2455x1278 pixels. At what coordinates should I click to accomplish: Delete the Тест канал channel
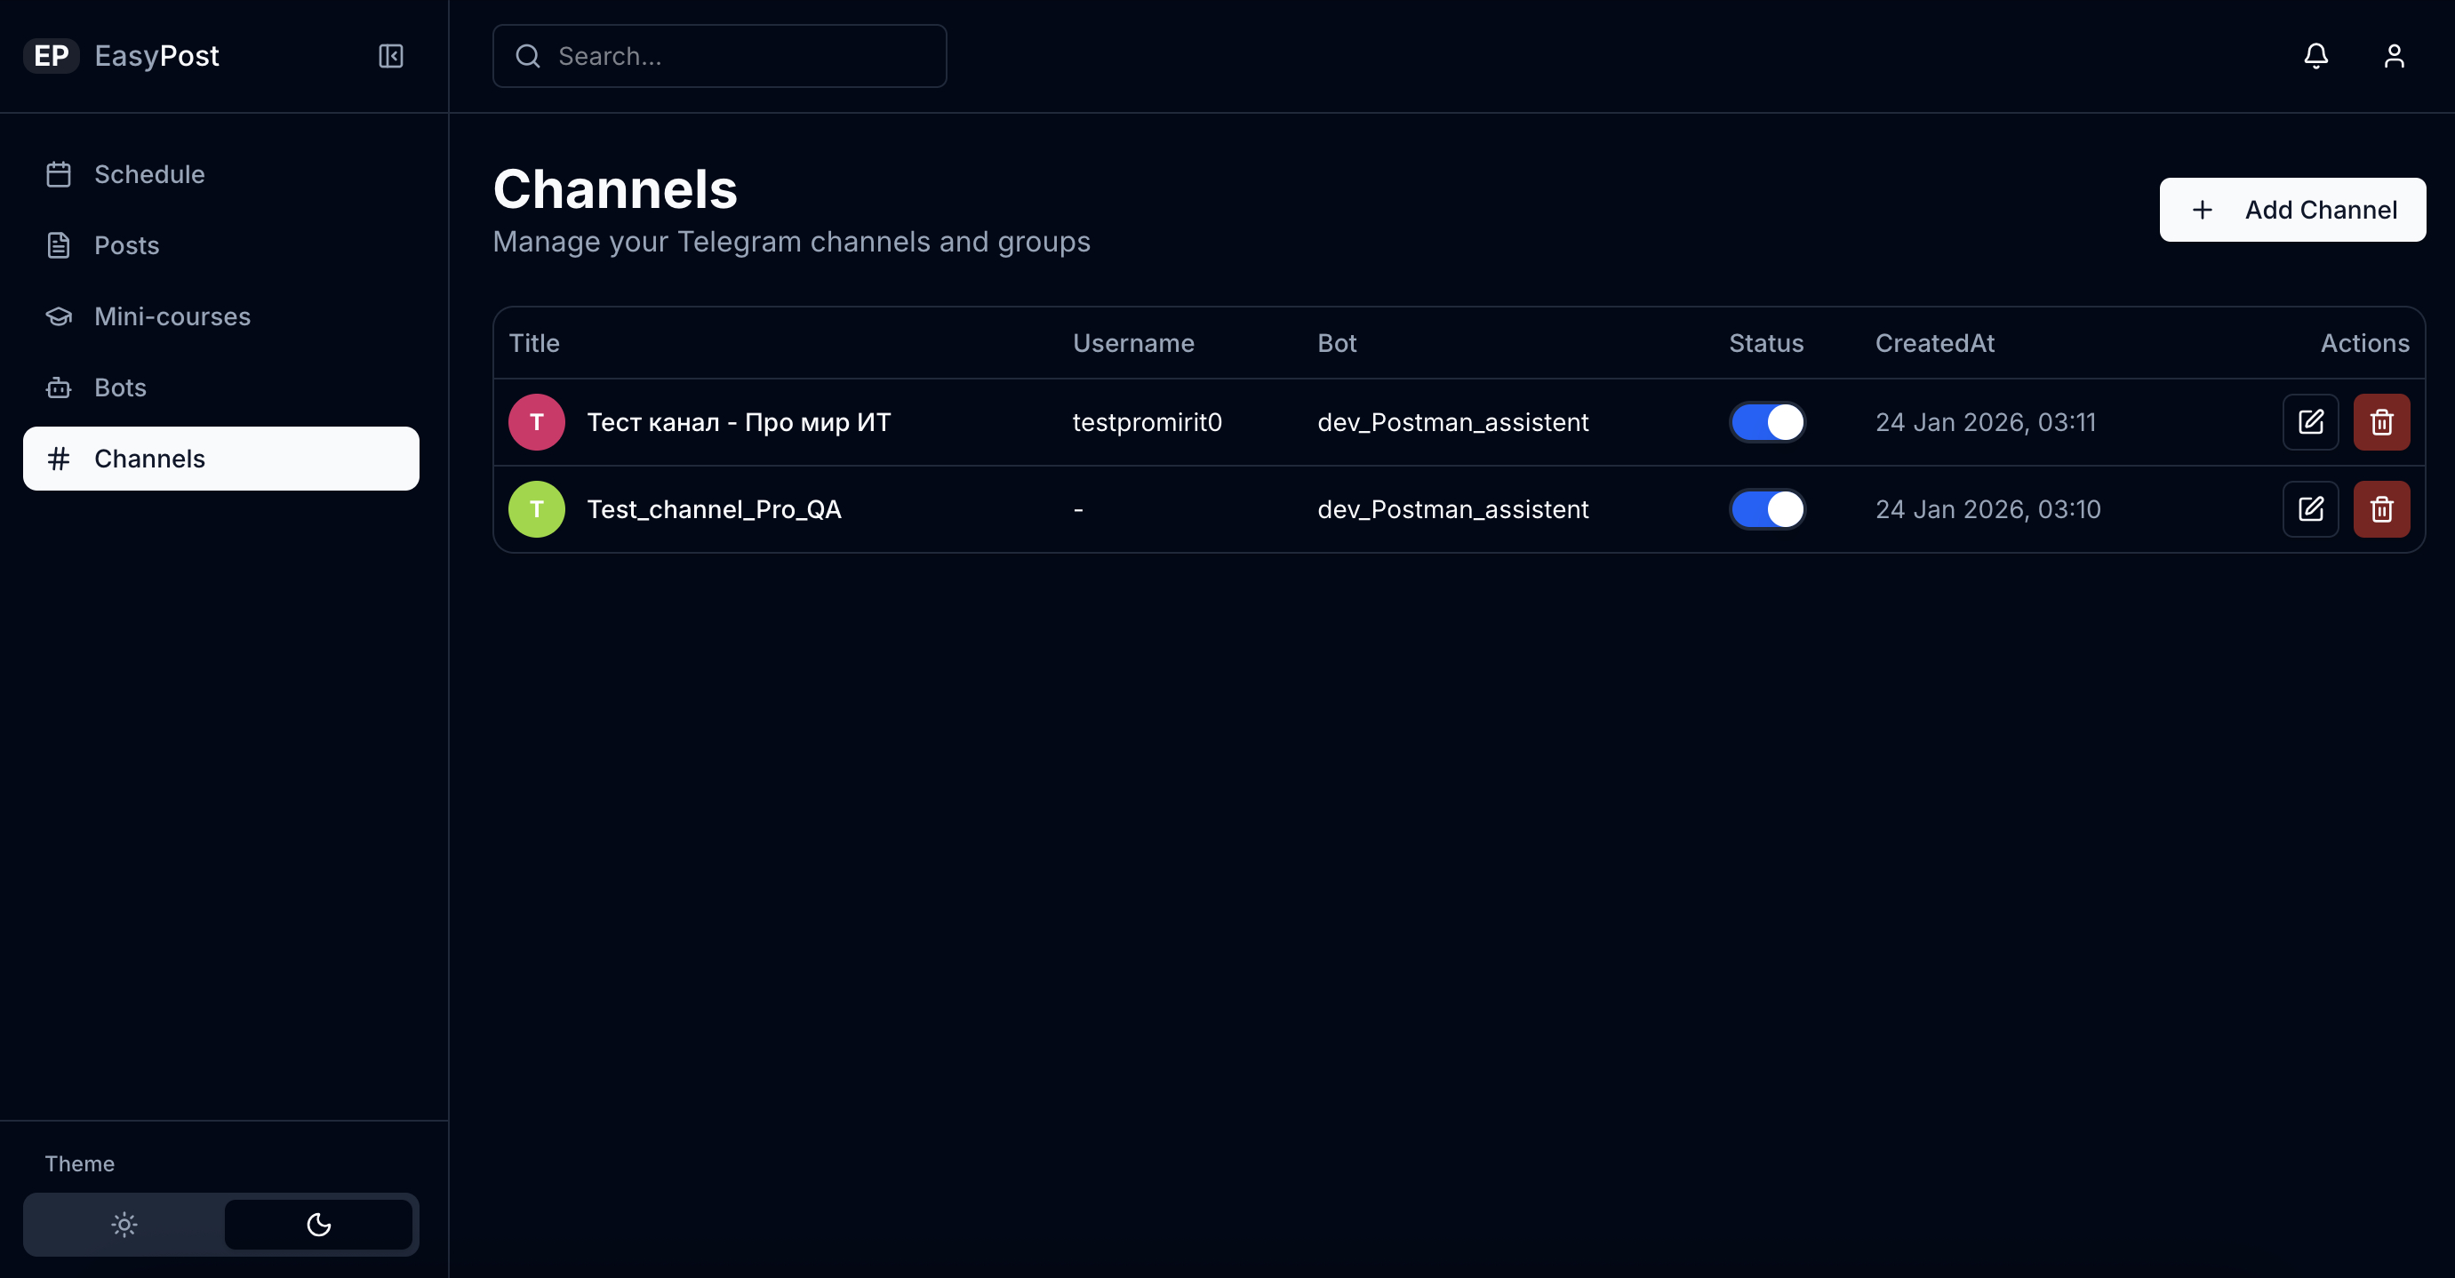(x=2380, y=422)
